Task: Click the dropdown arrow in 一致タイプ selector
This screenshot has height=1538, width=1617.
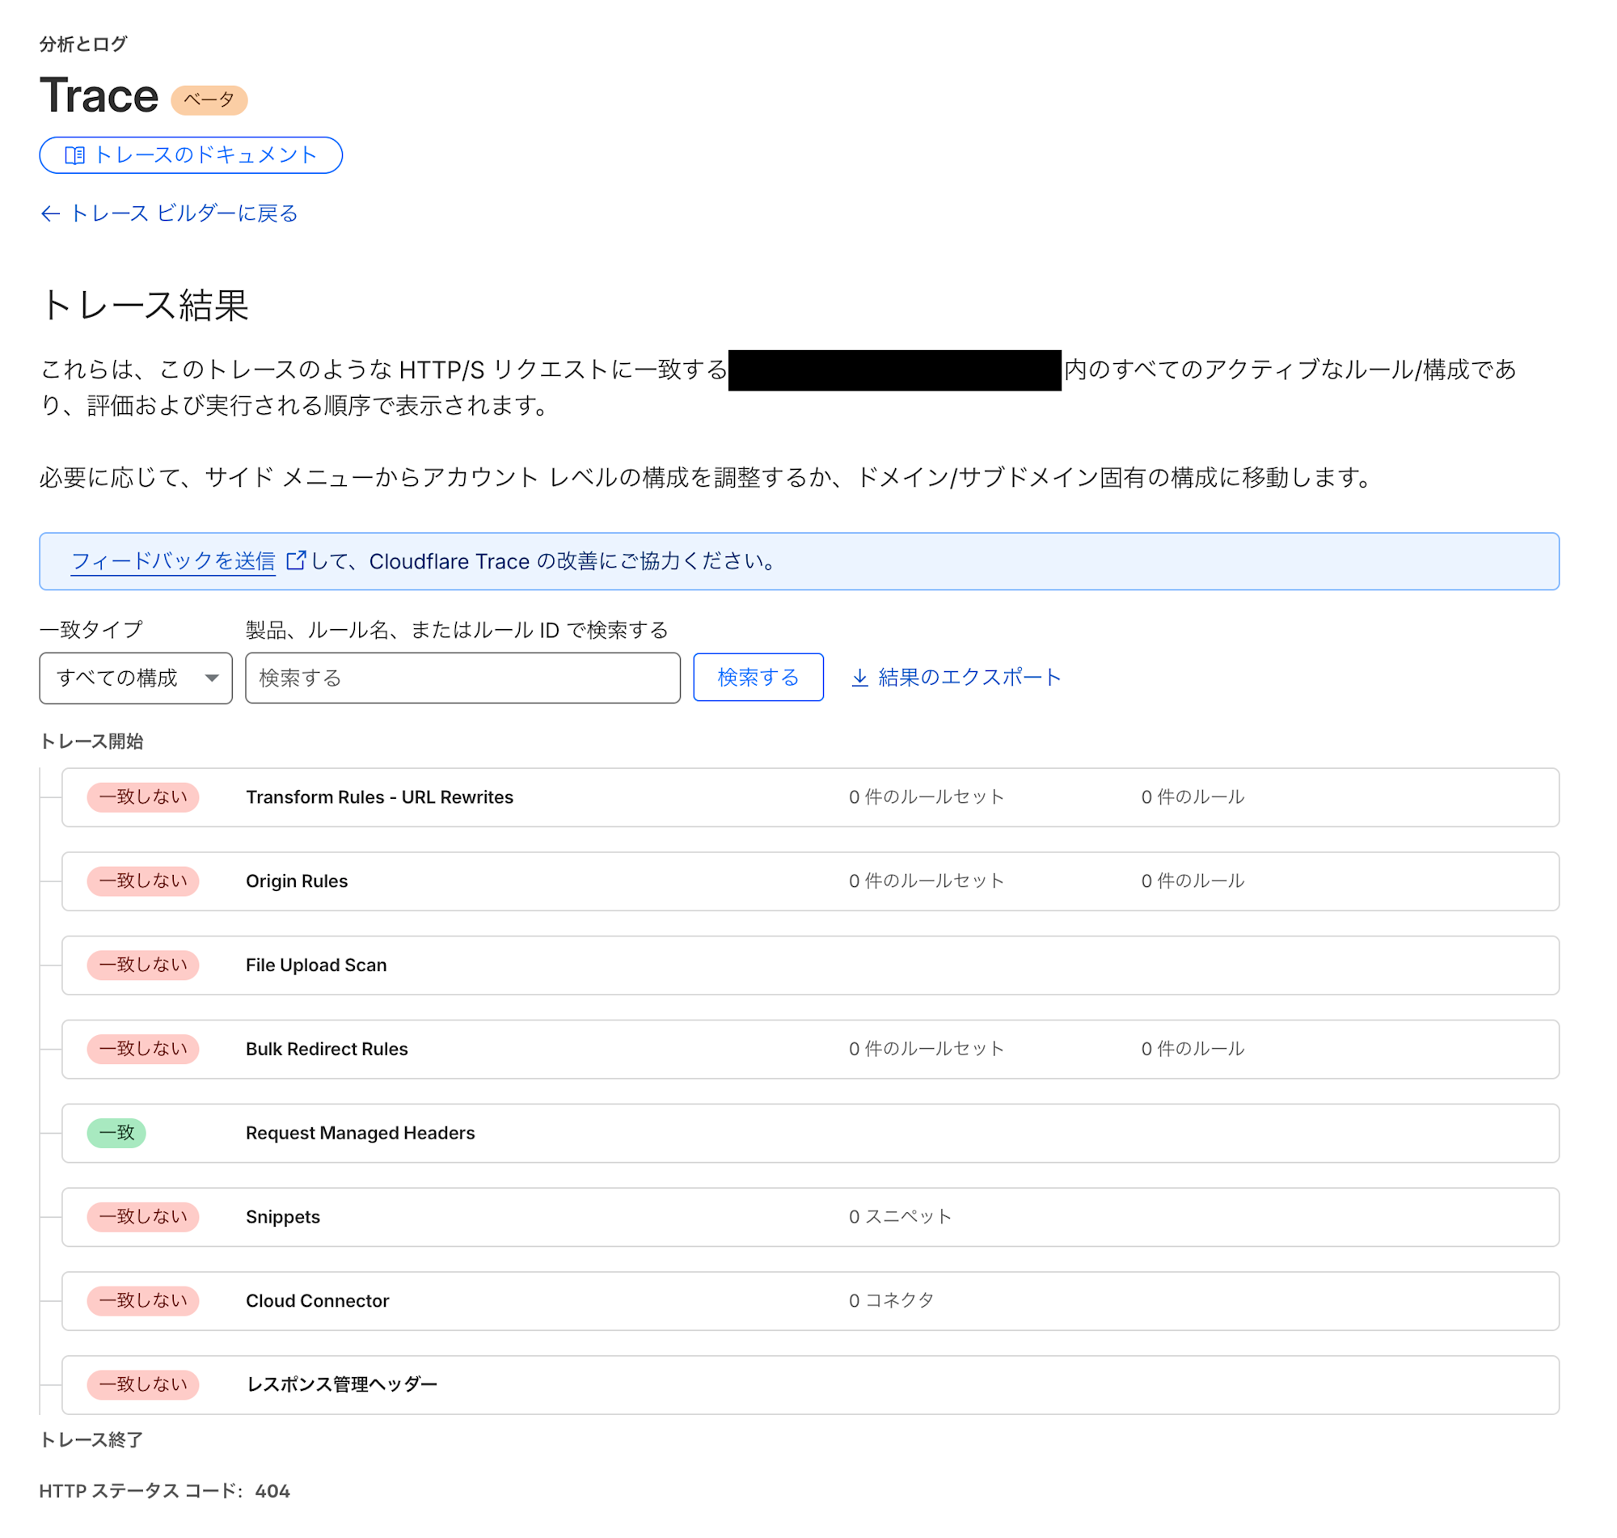Action: click(x=213, y=678)
